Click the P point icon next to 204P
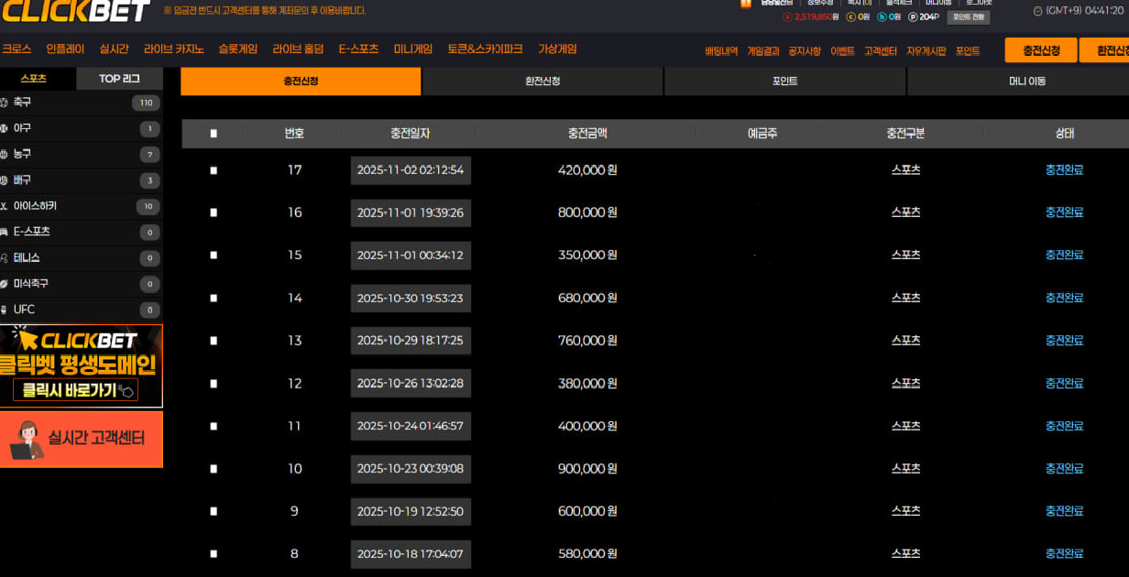The width and height of the screenshot is (1129, 577). tap(911, 16)
